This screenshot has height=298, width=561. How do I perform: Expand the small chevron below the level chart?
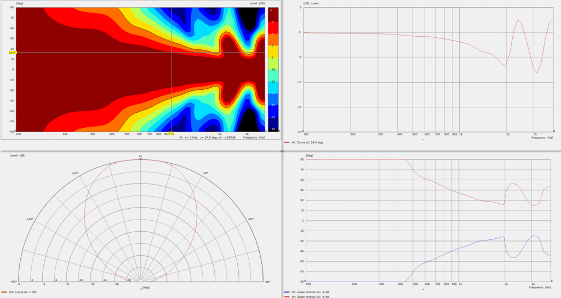423,140
